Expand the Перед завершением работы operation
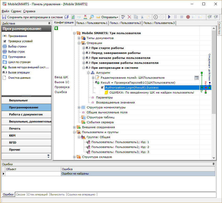The image size is (222, 203). point(84,53)
